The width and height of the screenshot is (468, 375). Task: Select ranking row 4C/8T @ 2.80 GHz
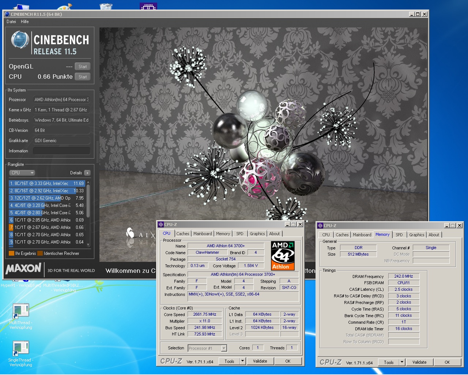pyautogui.click(x=47, y=213)
